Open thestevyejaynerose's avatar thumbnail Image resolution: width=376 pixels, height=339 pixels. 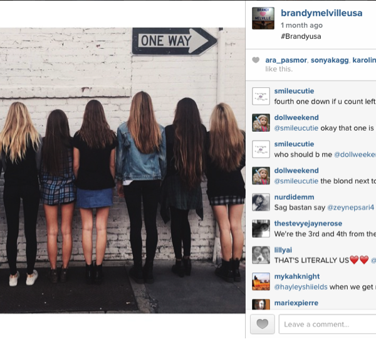tap(261, 229)
